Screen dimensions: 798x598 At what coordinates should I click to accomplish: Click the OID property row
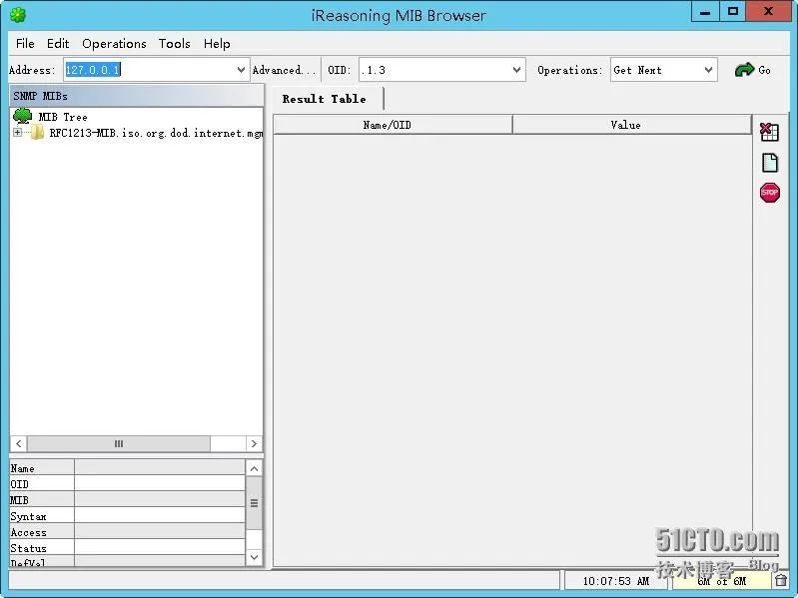(x=127, y=483)
